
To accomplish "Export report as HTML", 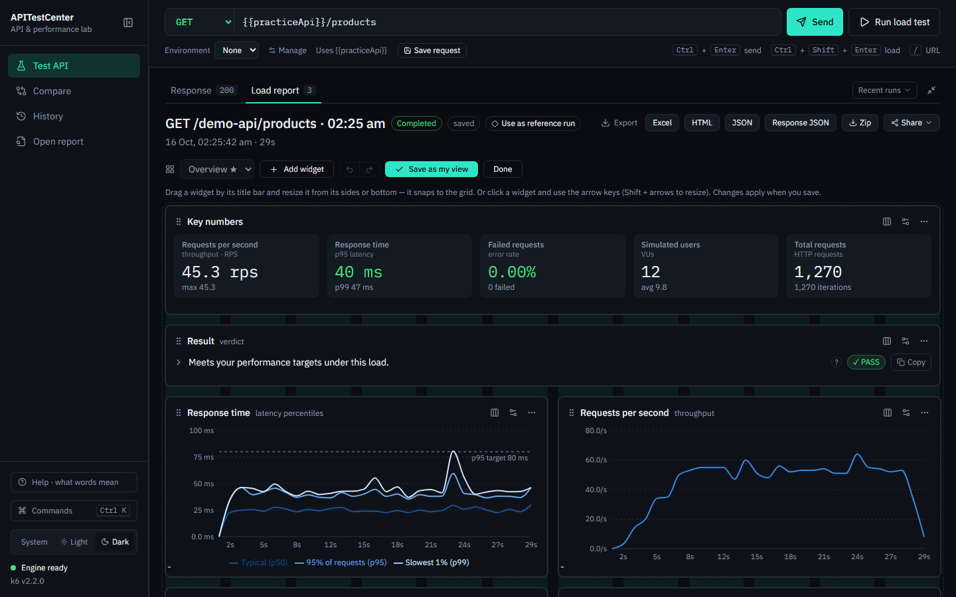I will pos(702,123).
